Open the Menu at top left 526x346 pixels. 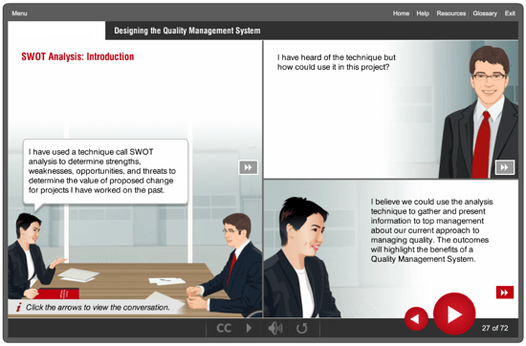click(x=19, y=13)
